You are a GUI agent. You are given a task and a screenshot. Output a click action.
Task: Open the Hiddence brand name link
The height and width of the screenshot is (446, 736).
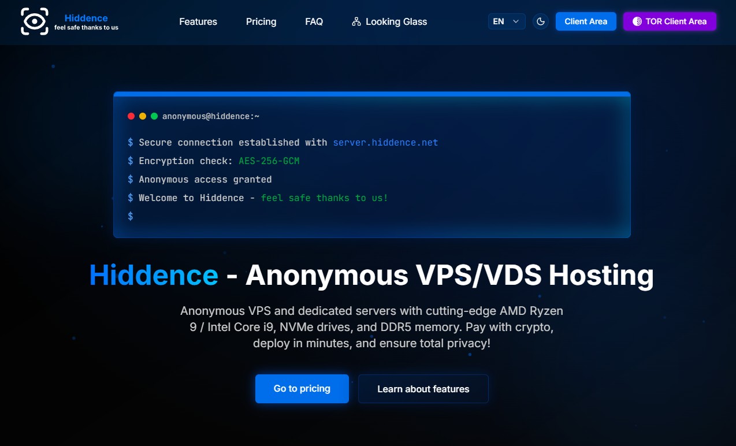coord(86,18)
